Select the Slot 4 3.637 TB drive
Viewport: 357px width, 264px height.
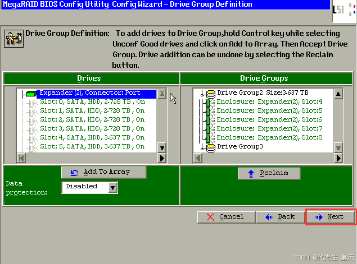point(92,137)
